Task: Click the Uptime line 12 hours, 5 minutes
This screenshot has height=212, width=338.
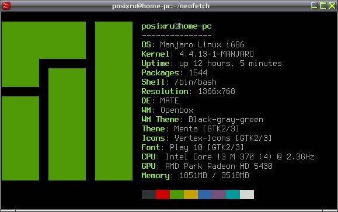Action: pyautogui.click(x=211, y=64)
